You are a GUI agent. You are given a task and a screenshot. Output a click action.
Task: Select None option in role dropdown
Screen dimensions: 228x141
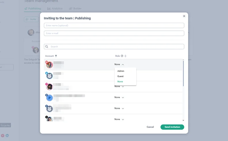120,82
